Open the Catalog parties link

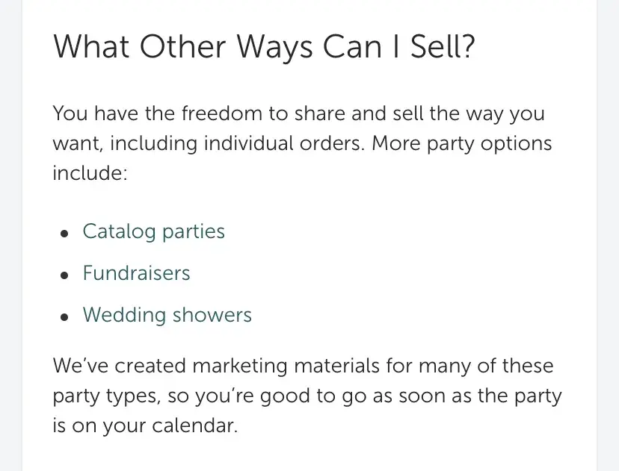pos(153,231)
